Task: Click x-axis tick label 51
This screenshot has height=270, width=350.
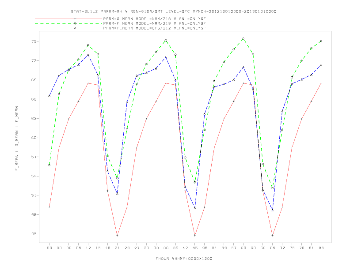Action: click(214, 248)
